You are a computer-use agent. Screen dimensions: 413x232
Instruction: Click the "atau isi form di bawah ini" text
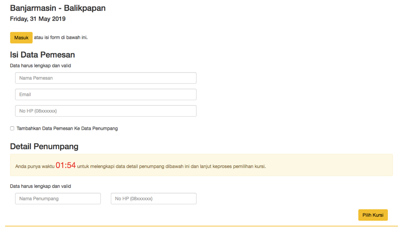(x=61, y=37)
